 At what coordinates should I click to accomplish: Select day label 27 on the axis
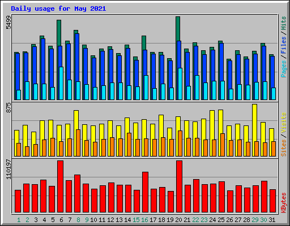pyautogui.click(x=238, y=220)
